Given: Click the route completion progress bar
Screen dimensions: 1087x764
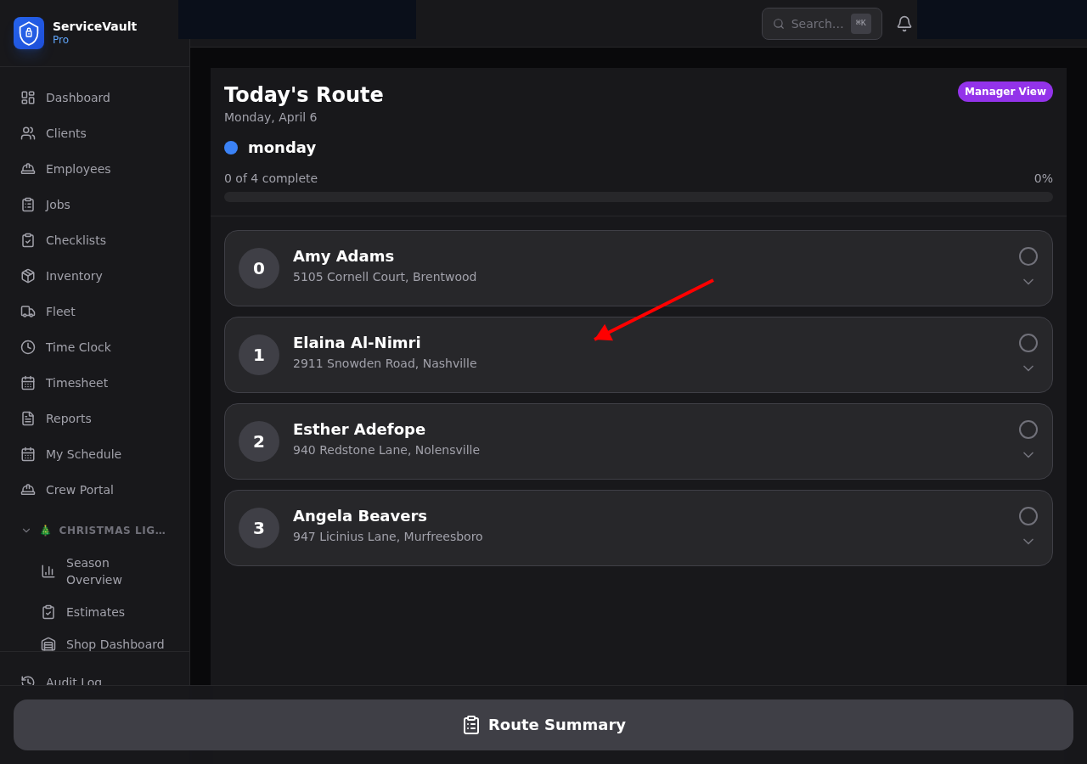Looking at the screenshot, I should 638,197.
